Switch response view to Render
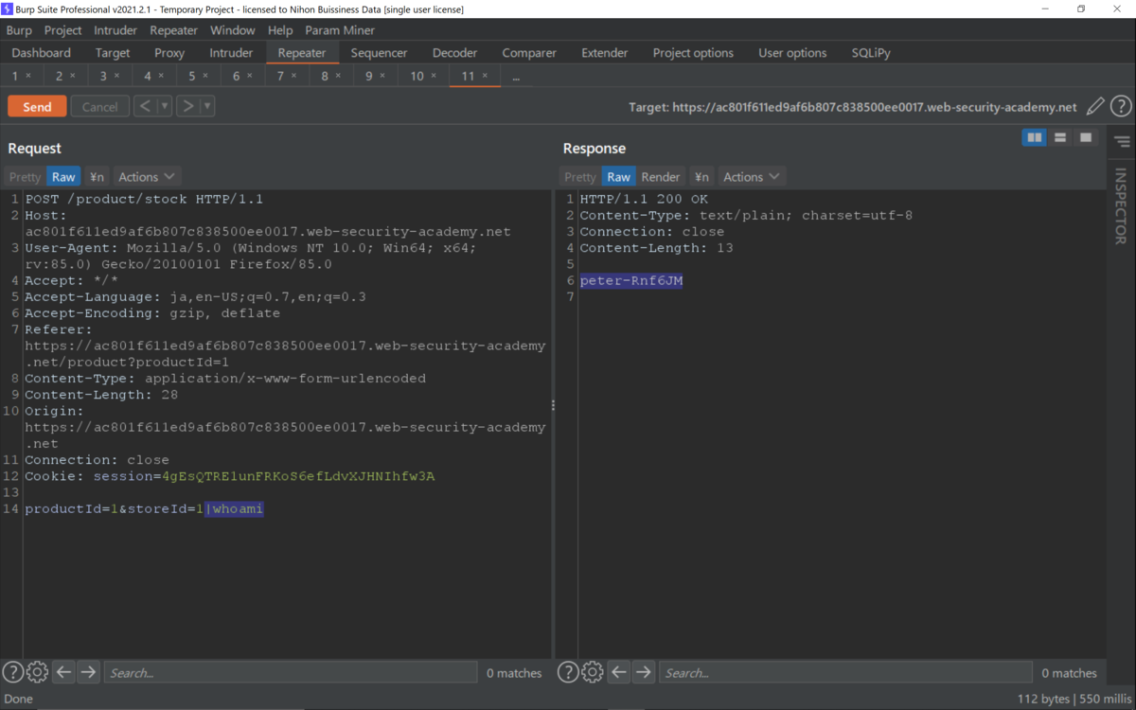The image size is (1136, 710). coord(661,176)
